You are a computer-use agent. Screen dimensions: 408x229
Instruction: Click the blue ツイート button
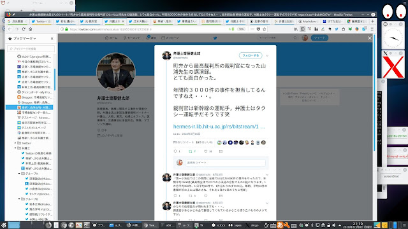click(319, 38)
